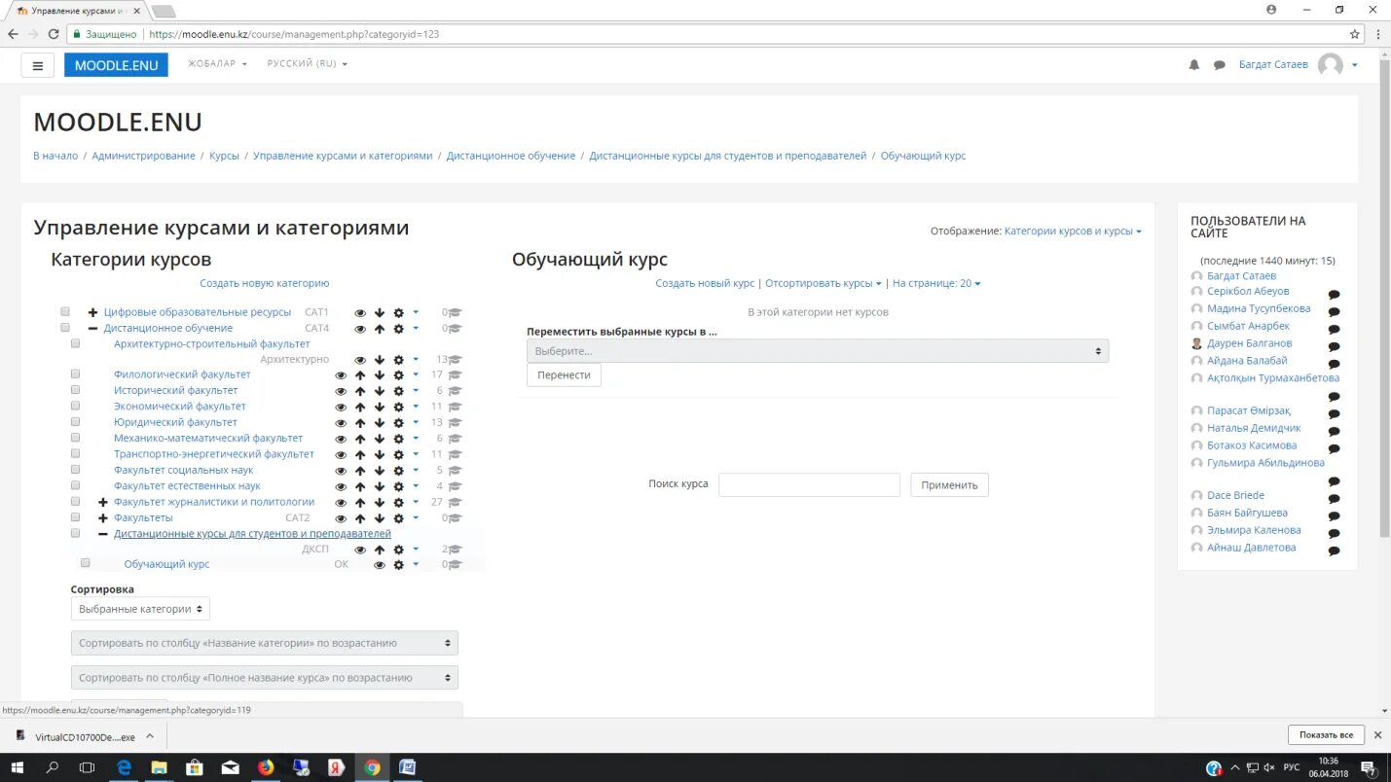The image size is (1391, 782).
Task: Open sort by Название категории dropdown
Action: click(x=264, y=643)
